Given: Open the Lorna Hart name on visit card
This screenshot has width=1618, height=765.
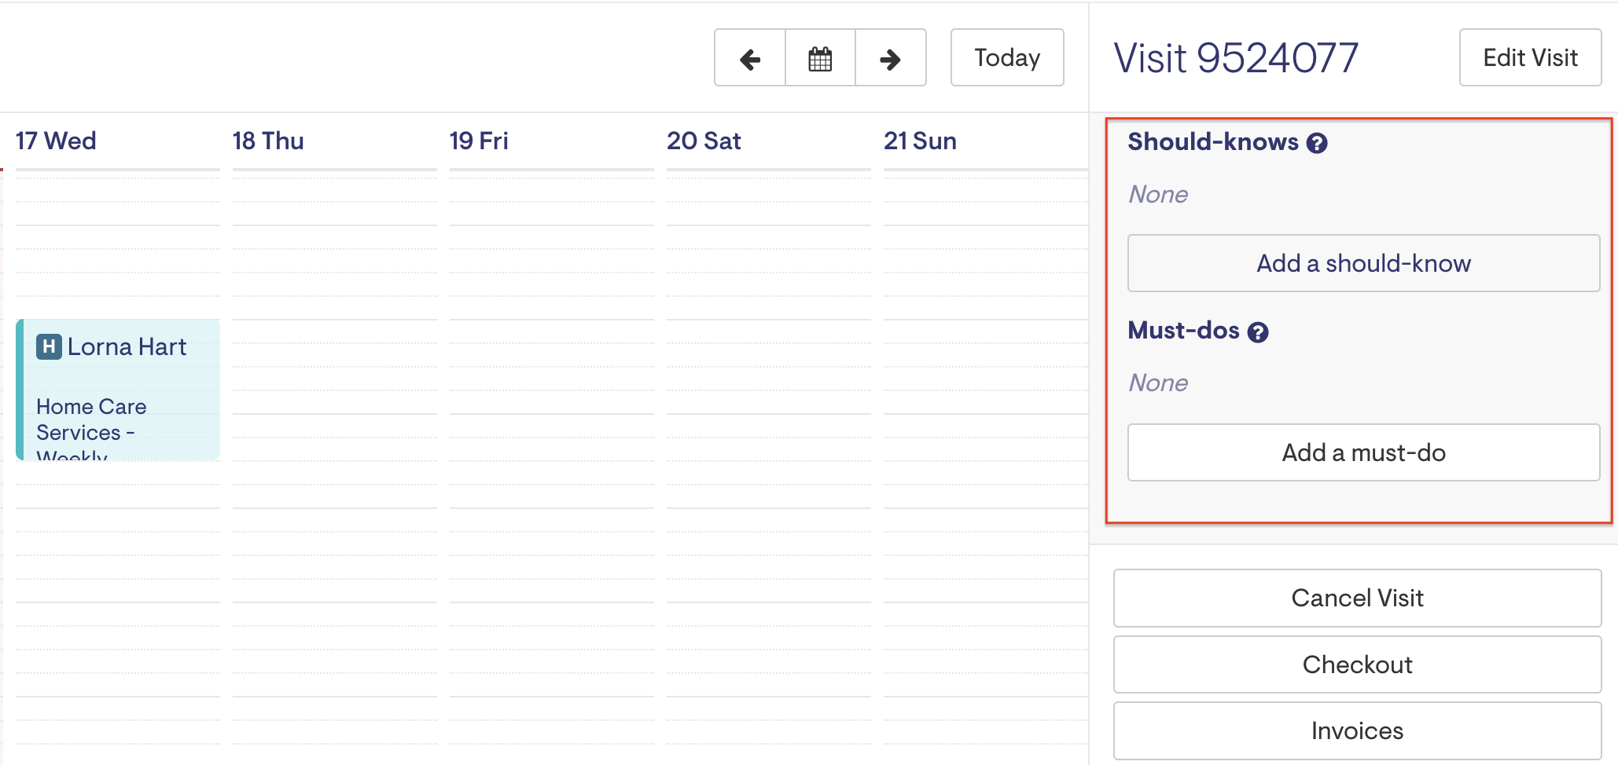Looking at the screenshot, I should coord(127,346).
